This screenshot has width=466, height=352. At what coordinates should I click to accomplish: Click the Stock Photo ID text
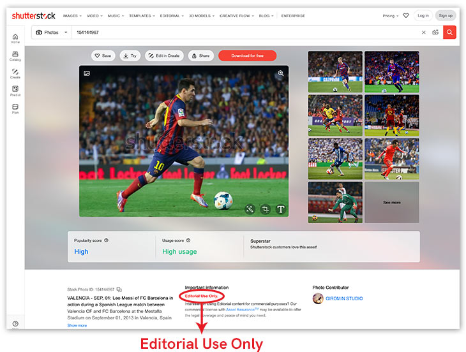click(91, 290)
